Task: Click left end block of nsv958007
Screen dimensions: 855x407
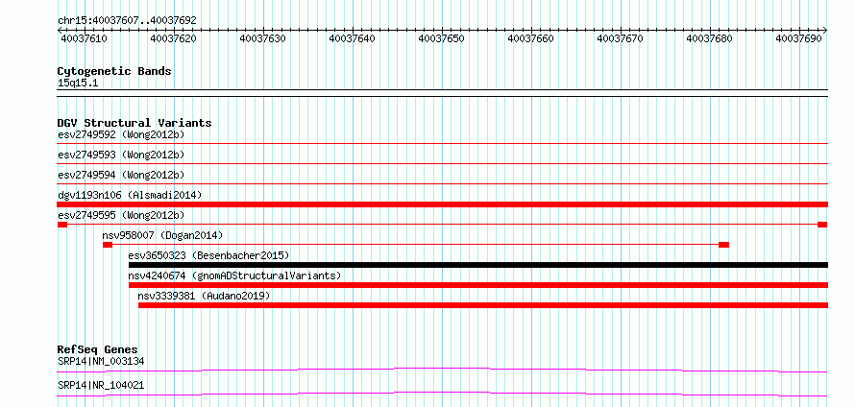Action: pyautogui.click(x=108, y=245)
